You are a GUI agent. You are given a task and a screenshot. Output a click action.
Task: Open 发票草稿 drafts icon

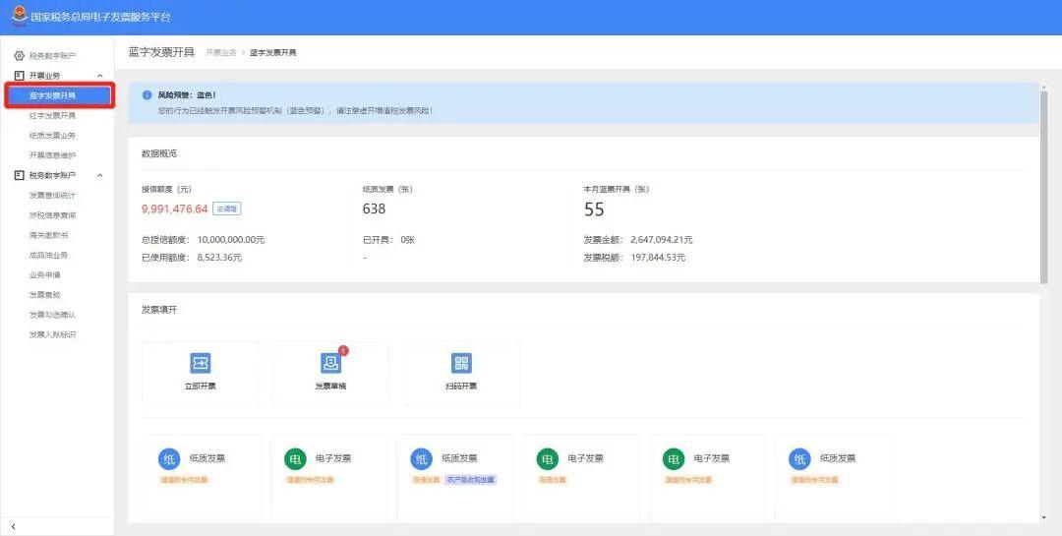[x=331, y=363]
